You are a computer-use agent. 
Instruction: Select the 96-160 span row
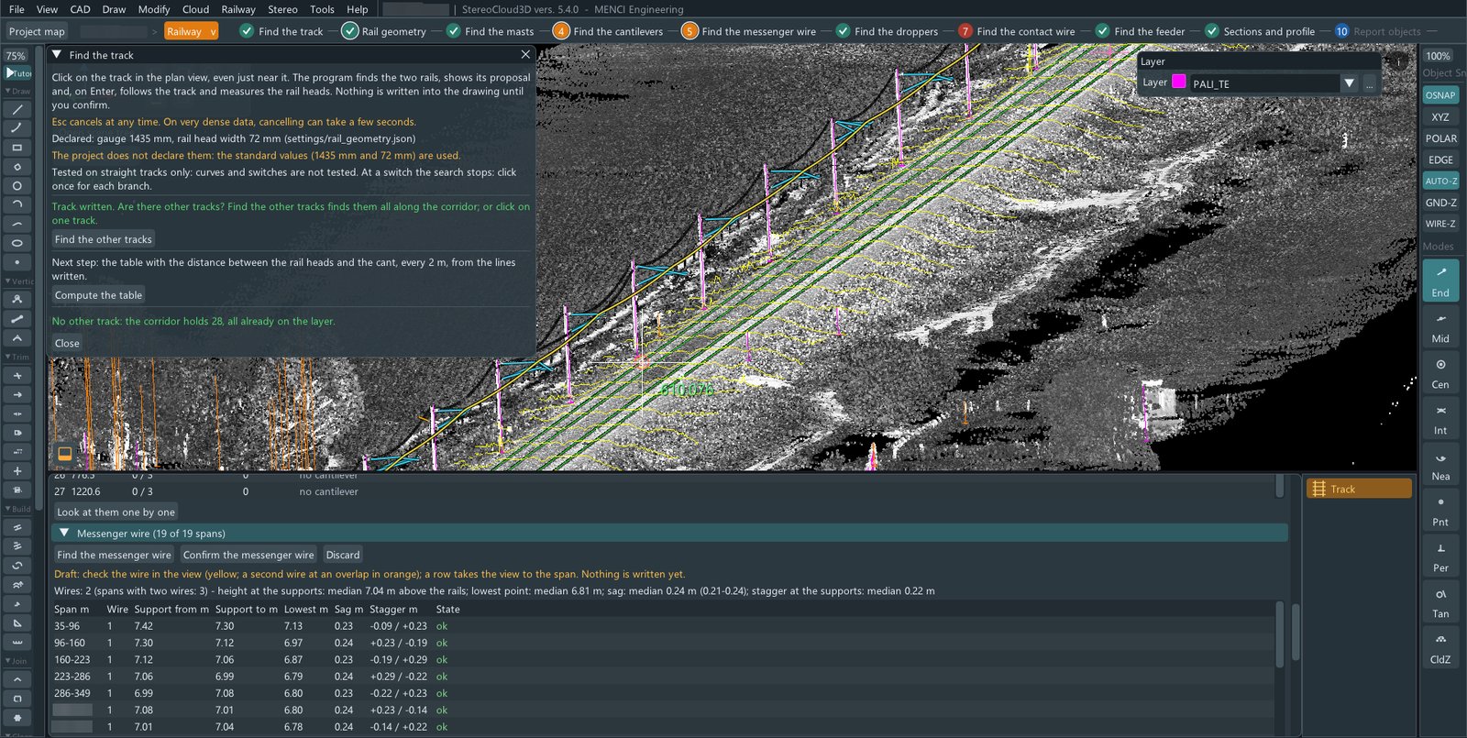[664, 643]
